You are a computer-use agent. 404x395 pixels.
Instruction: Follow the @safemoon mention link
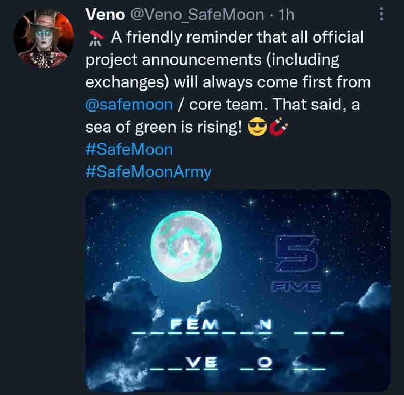click(x=129, y=105)
